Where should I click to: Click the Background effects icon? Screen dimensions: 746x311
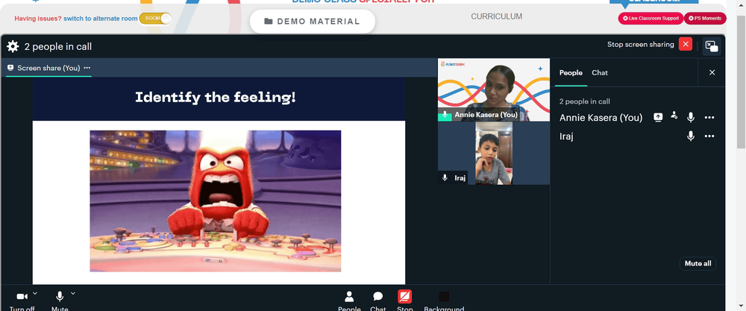pyautogui.click(x=444, y=301)
